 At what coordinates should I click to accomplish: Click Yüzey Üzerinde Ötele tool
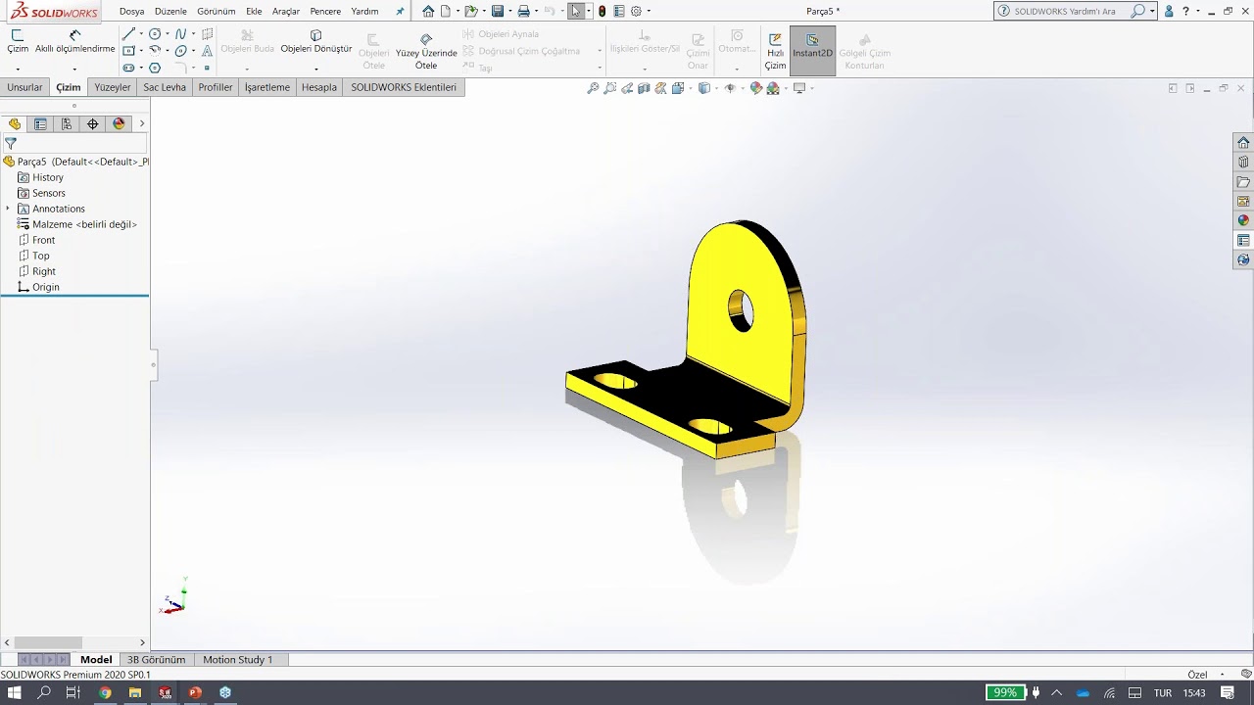[426, 52]
